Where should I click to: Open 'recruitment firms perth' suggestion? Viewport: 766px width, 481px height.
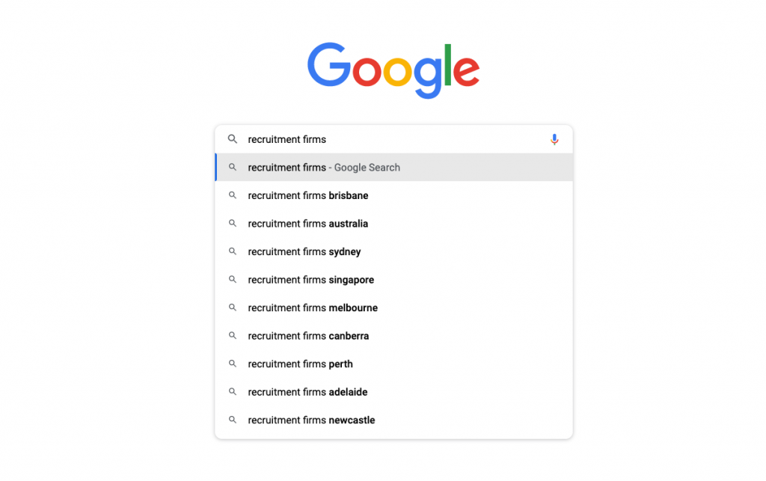393,364
